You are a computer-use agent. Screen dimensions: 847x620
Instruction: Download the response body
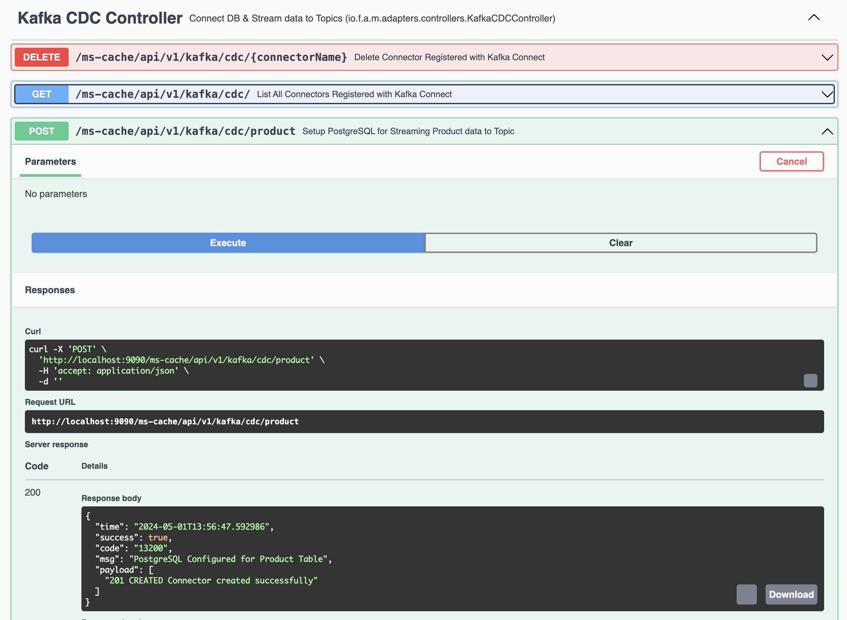[x=791, y=594]
